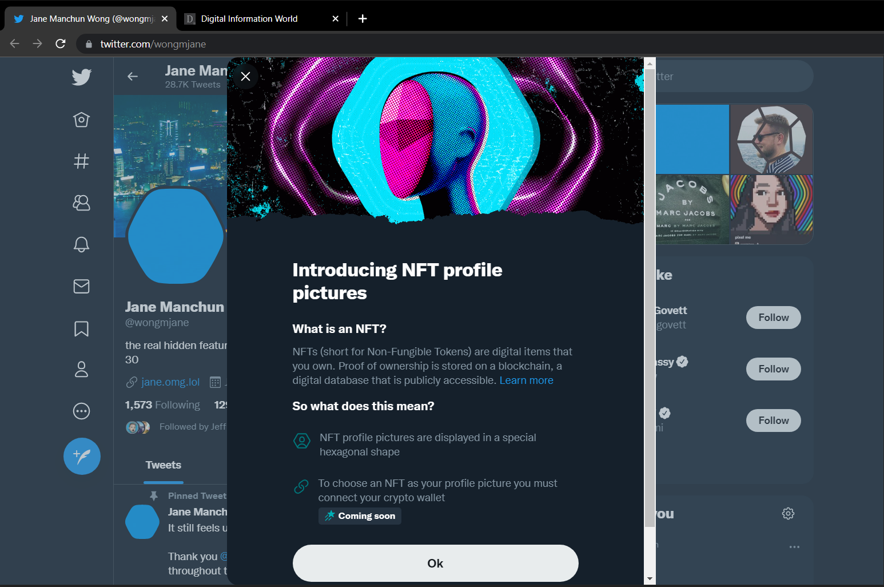Click the Govett account name

pos(671,311)
